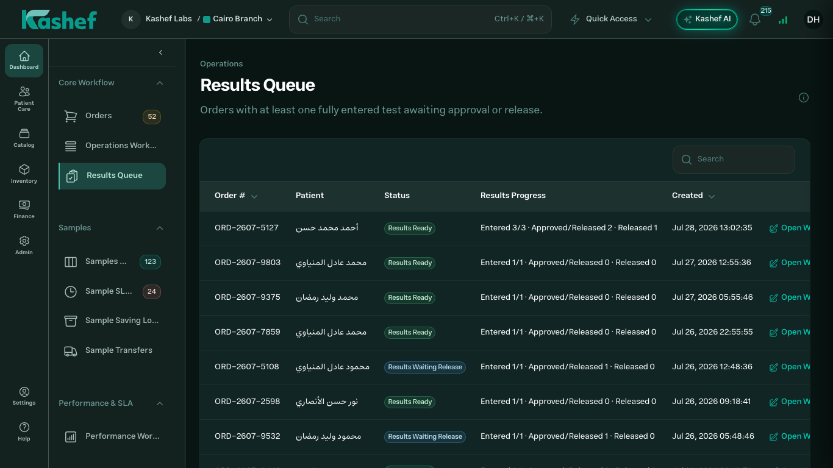Image resolution: width=833 pixels, height=468 pixels.
Task: Sort by Order # column
Action: pyautogui.click(x=236, y=196)
